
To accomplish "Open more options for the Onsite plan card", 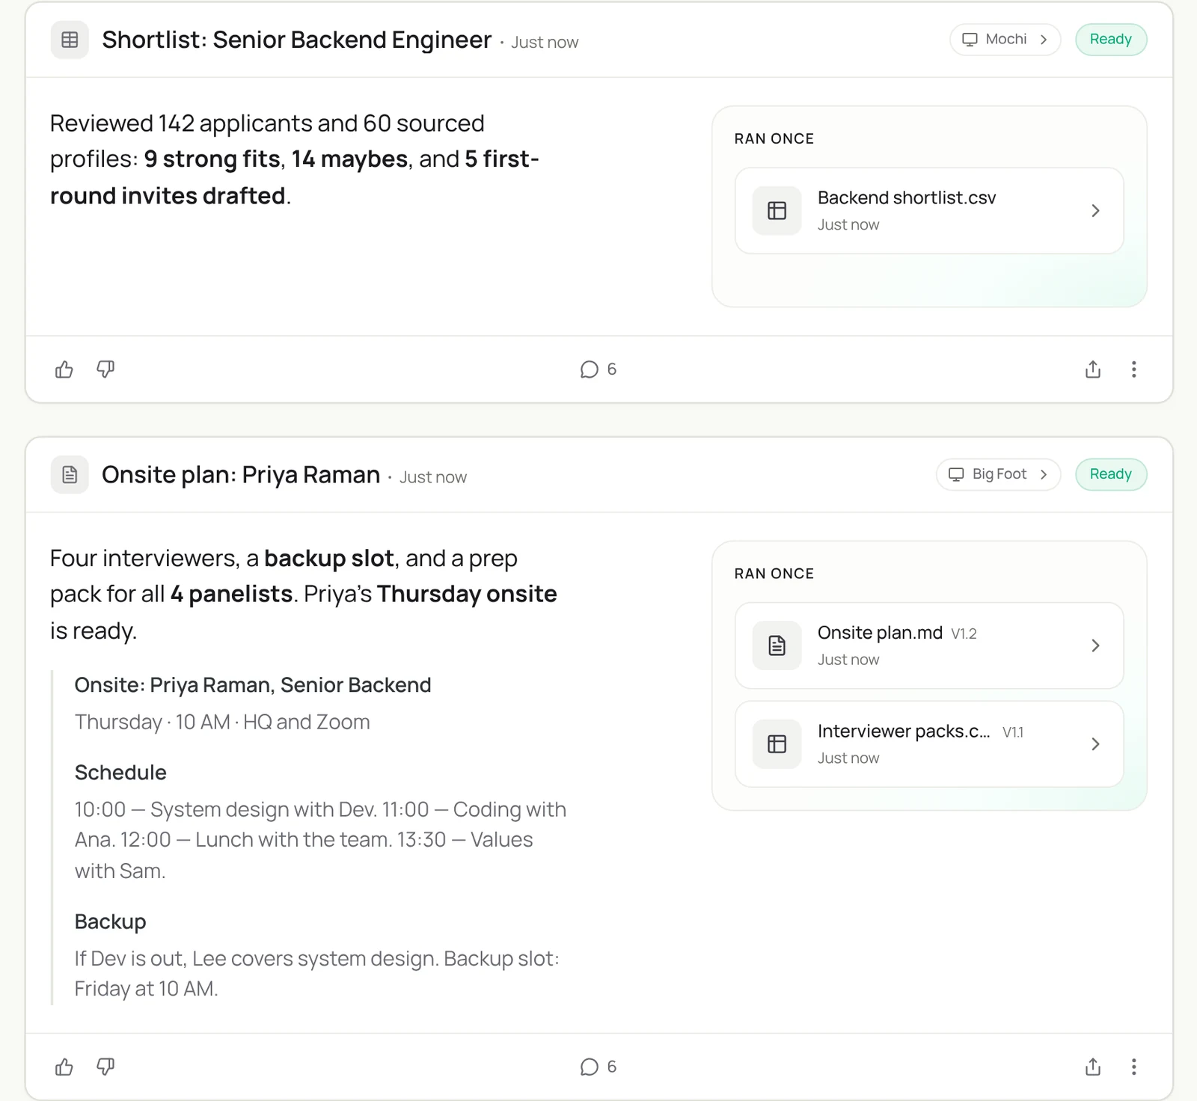I will (1134, 1067).
